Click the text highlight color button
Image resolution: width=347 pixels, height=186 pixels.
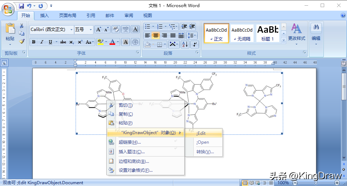pos(101,42)
